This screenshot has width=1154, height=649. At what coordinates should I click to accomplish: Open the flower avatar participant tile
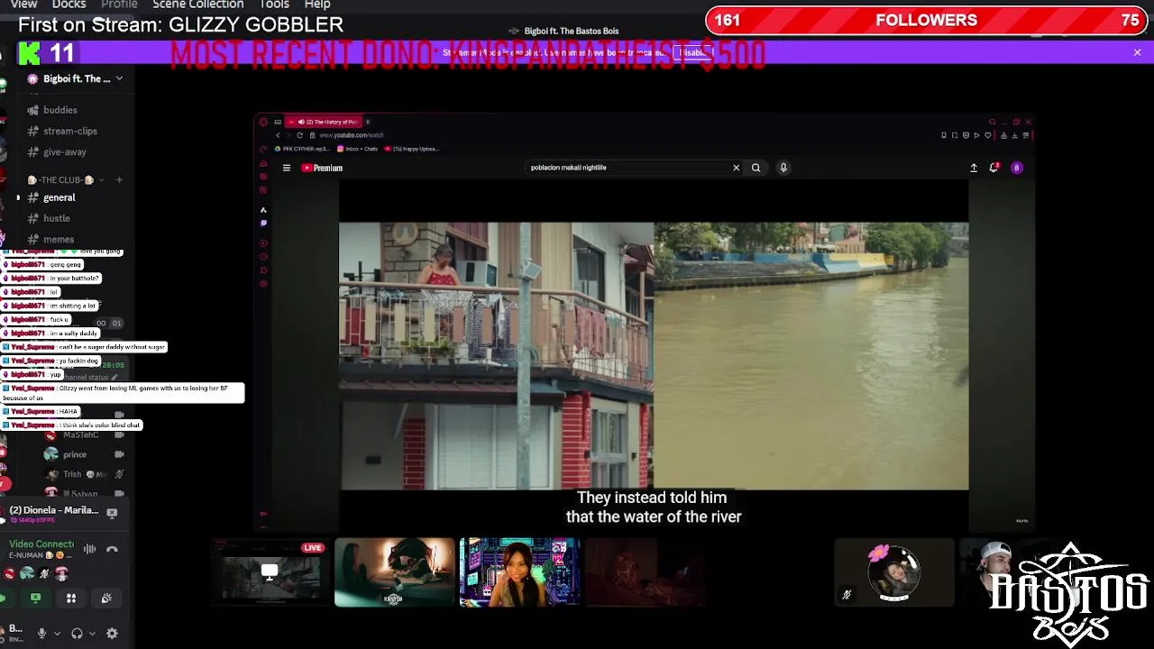[893, 572]
